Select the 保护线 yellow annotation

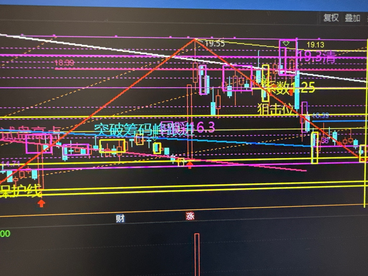click(20, 191)
